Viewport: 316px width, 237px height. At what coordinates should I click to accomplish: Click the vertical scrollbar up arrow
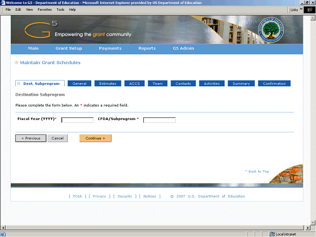(x=313, y=18)
